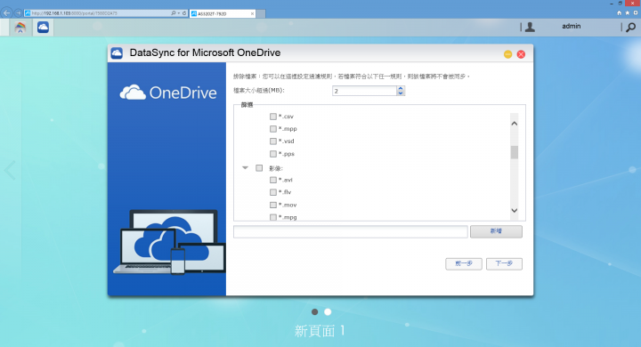This screenshot has width=641, height=347.
Task: Select the first desktop page dot
Action: [315, 311]
